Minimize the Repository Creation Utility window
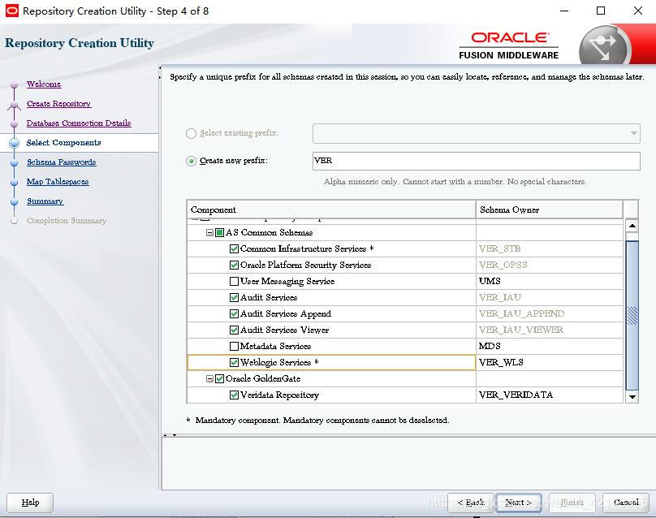656x518 pixels. (x=564, y=11)
